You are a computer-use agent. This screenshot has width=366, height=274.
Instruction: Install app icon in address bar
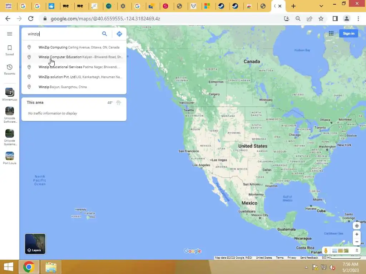click(x=286, y=19)
